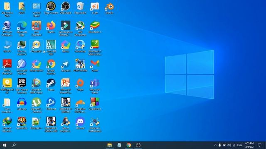
Task: Select the Age of Empires shortcut
Action: pos(66,125)
